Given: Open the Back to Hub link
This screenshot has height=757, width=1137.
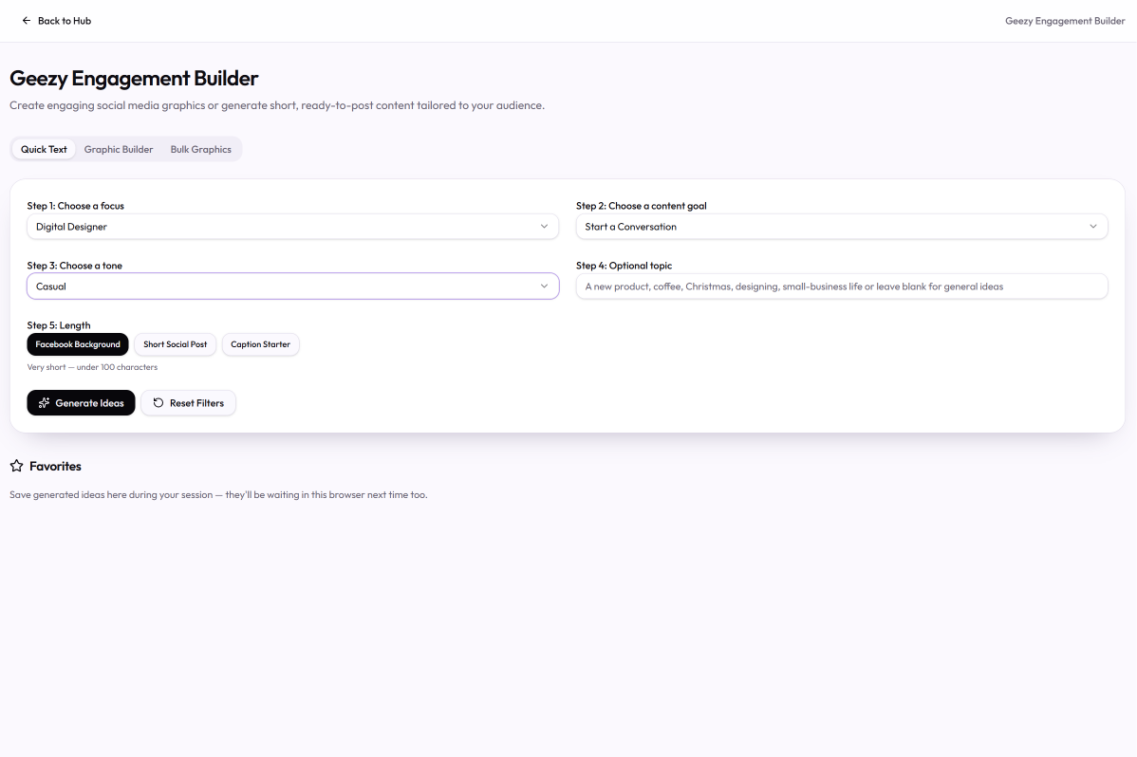Looking at the screenshot, I should tap(57, 21).
